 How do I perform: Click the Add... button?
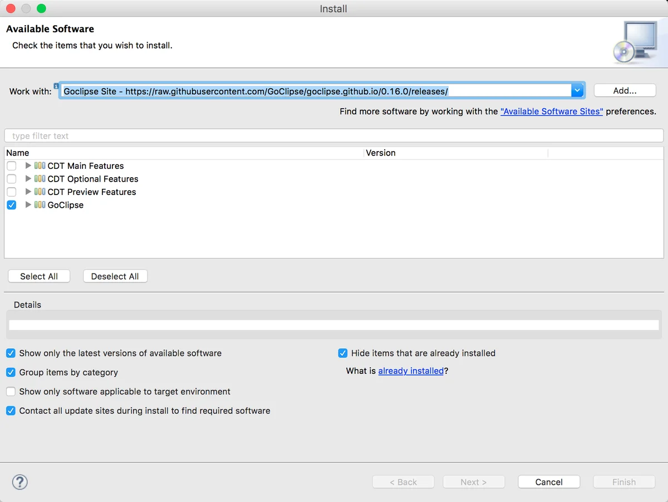[625, 91]
